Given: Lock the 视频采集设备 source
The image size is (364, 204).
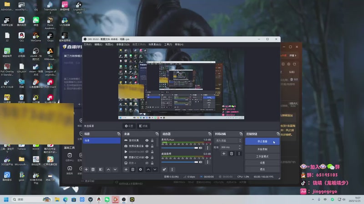Looking at the screenshot, I should coord(152,146).
